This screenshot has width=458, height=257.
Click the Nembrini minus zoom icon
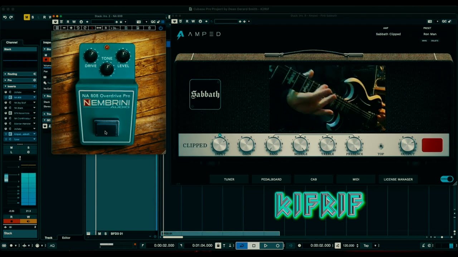[x=64, y=28]
